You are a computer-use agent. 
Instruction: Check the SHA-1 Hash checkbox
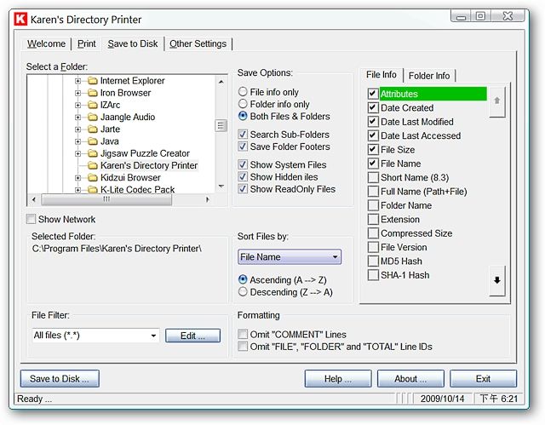[x=373, y=275]
